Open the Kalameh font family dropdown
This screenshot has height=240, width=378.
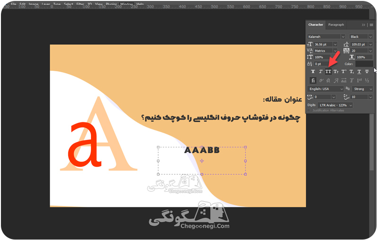pos(326,36)
